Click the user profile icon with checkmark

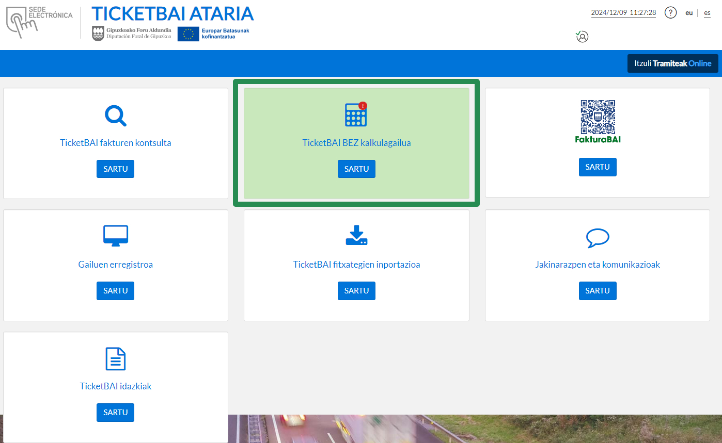click(x=582, y=37)
